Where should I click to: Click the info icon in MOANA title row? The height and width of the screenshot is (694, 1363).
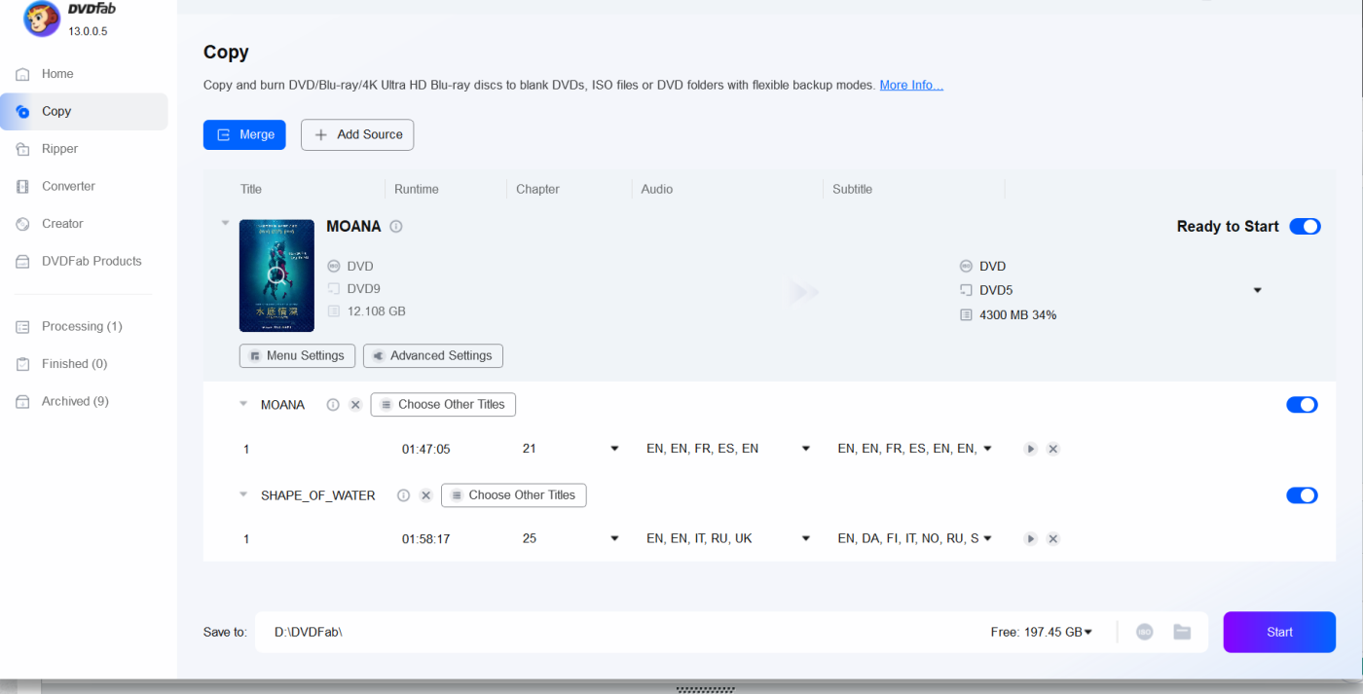click(x=333, y=405)
